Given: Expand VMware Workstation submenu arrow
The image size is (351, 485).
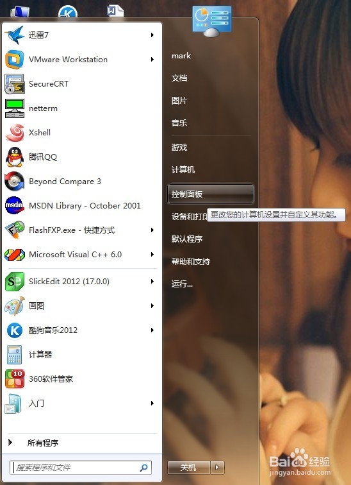Looking at the screenshot, I should [152, 60].
